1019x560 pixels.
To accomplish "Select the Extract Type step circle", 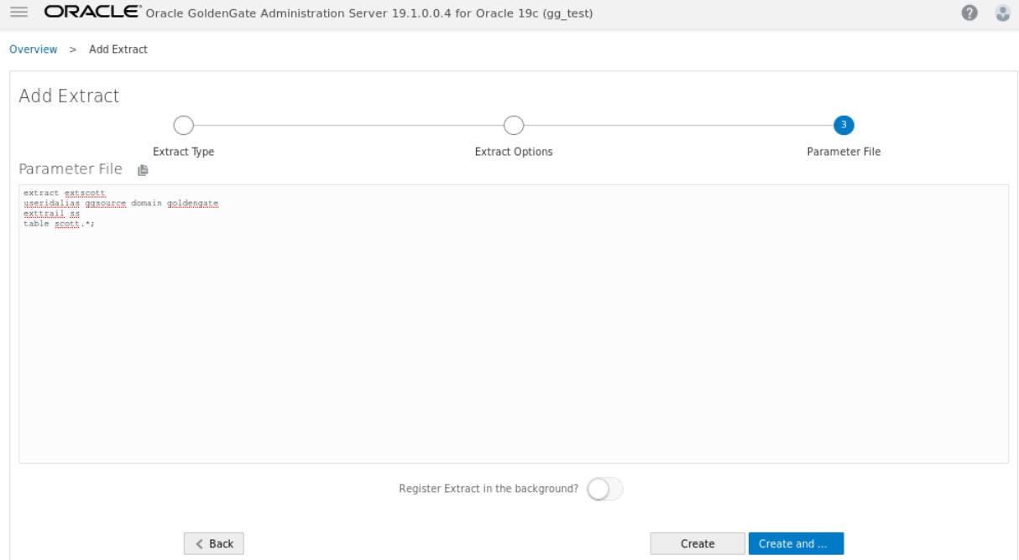I will pyautogui.click(x=183, y=125).
